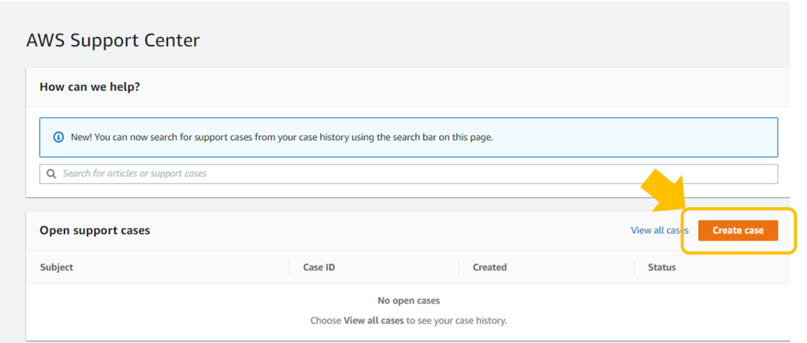Image resolution: width=807 pixels, height=343 pixels.
Task: Click the No open cases message
Action: (x=409, y=301)
